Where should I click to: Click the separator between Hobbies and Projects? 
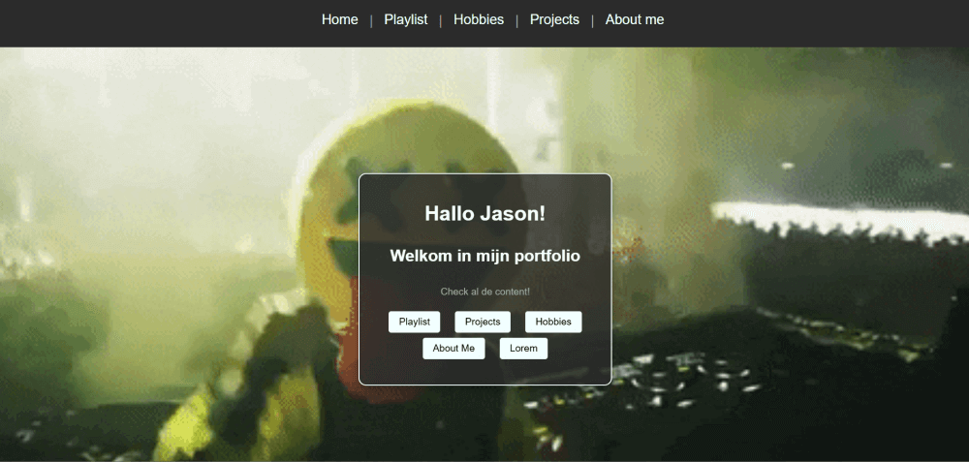516,20
